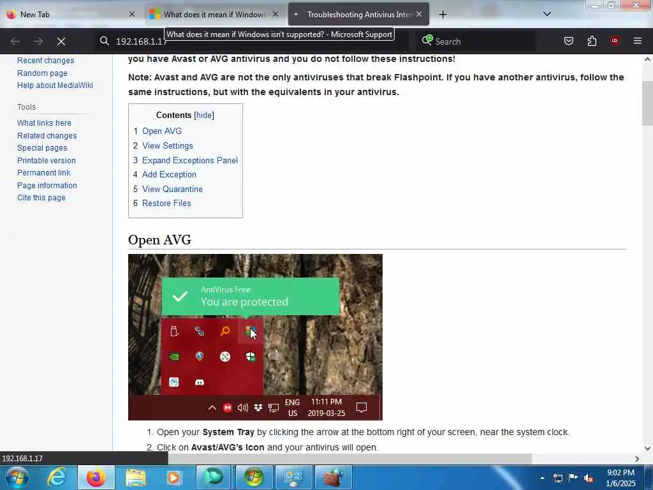Screen dimensions: 653x490
Task: Open the firewall brick-wall taskbar icon
Action: tap(333, 477)
